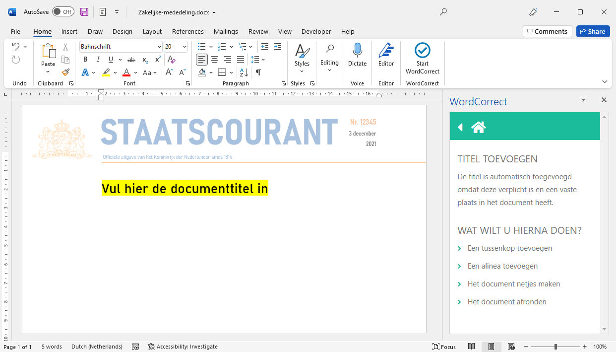Collapse the ribbon with the chevron
Screen dimensions: 616x352
coord(605,81)
